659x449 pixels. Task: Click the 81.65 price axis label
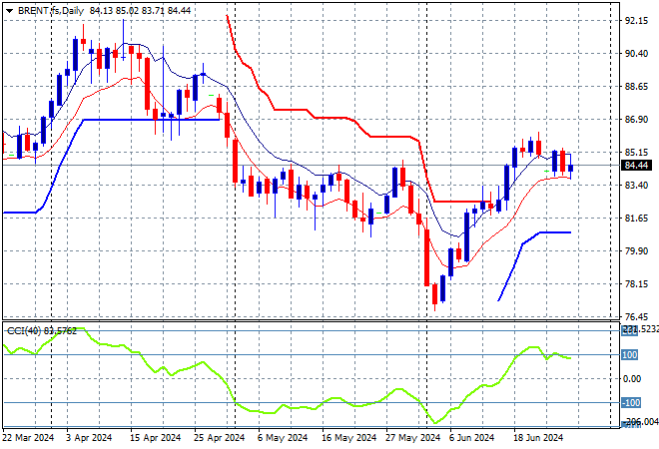pos(636,218)
